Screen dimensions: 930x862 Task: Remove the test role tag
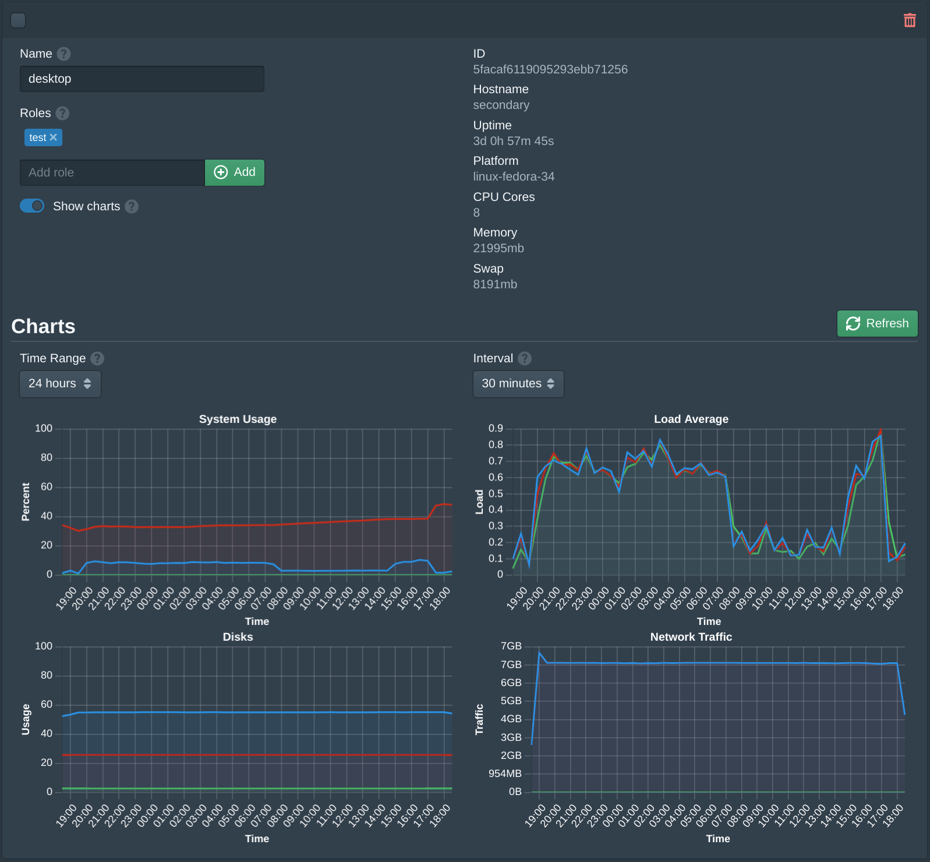pos(54,137)
